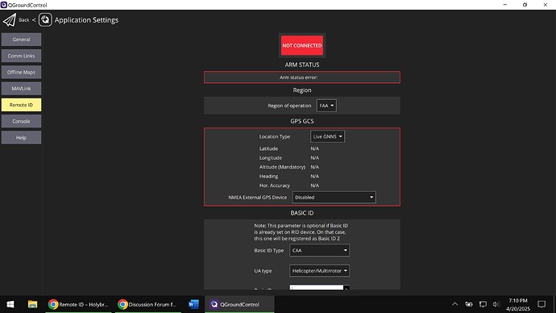
Task: Open the MAVLink settings tab
Action: pos(21,89)
